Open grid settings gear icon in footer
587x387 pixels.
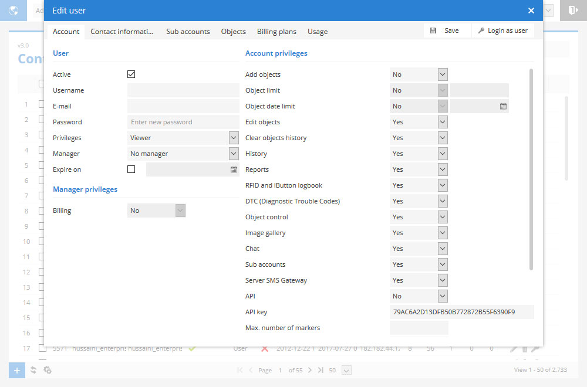[x=48, y=370]
